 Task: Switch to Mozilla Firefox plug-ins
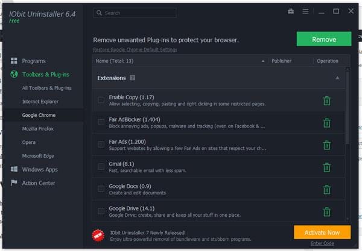(38, 129)
